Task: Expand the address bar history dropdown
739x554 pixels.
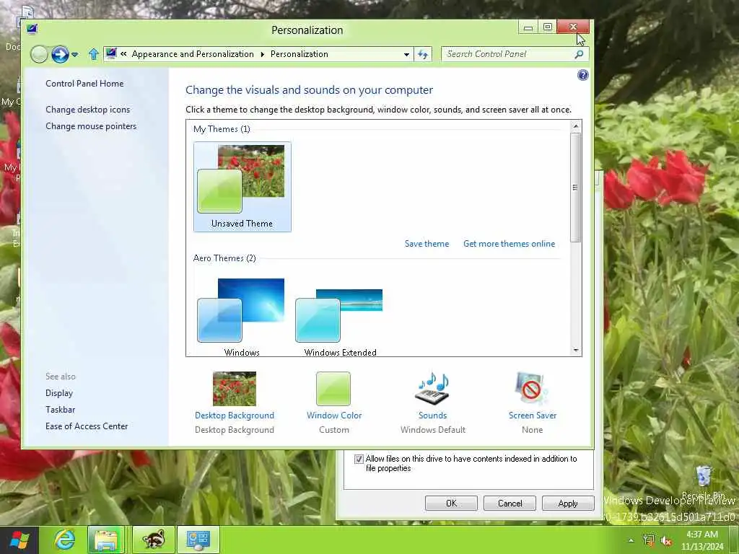Action: coord(406,55)
